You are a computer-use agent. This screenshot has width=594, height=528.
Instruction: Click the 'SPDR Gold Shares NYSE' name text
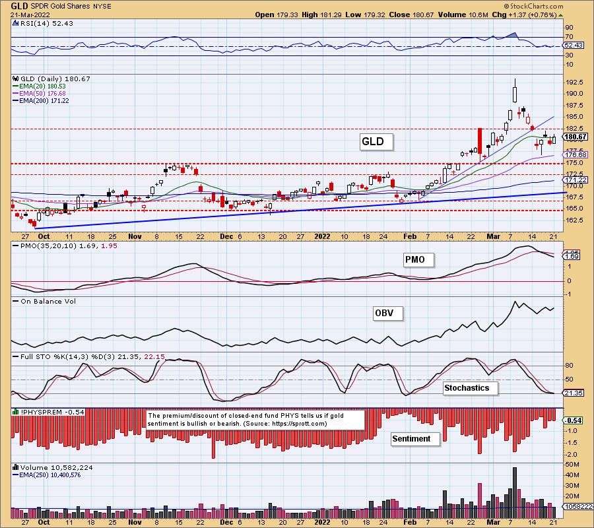coord(71,7)
